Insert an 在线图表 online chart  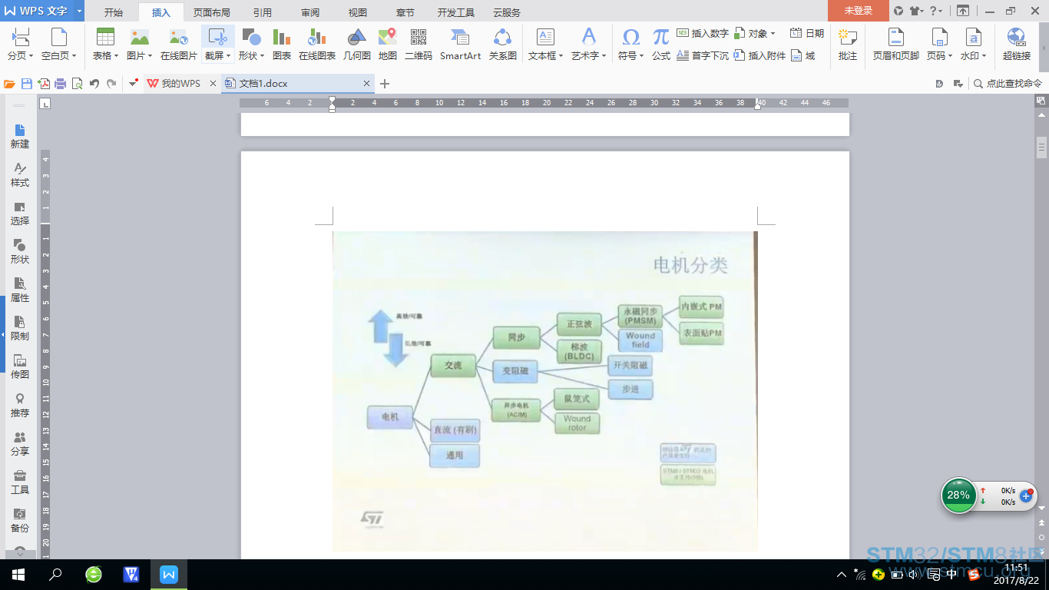(317, 45)
